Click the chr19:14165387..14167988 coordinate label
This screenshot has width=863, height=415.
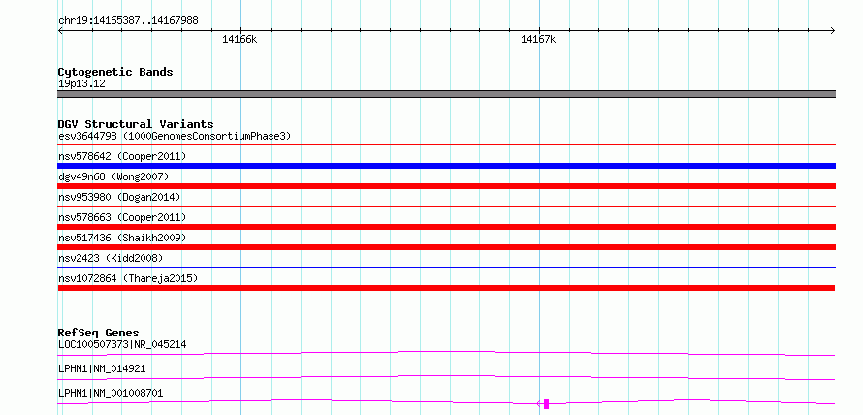click(x=128, y=21)
